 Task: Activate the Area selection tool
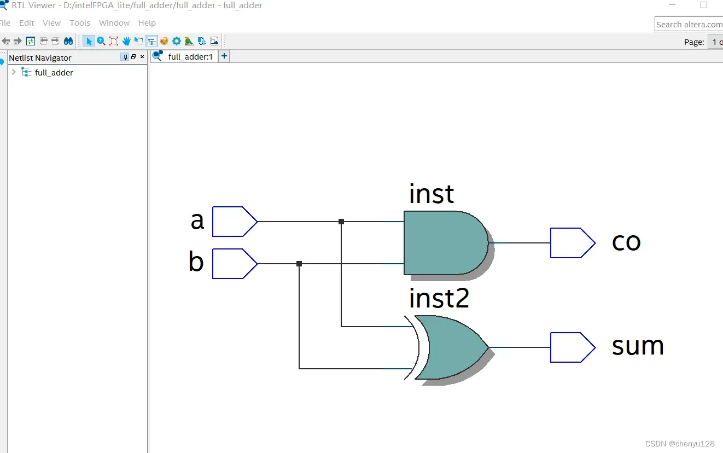[x=138, y=41]
